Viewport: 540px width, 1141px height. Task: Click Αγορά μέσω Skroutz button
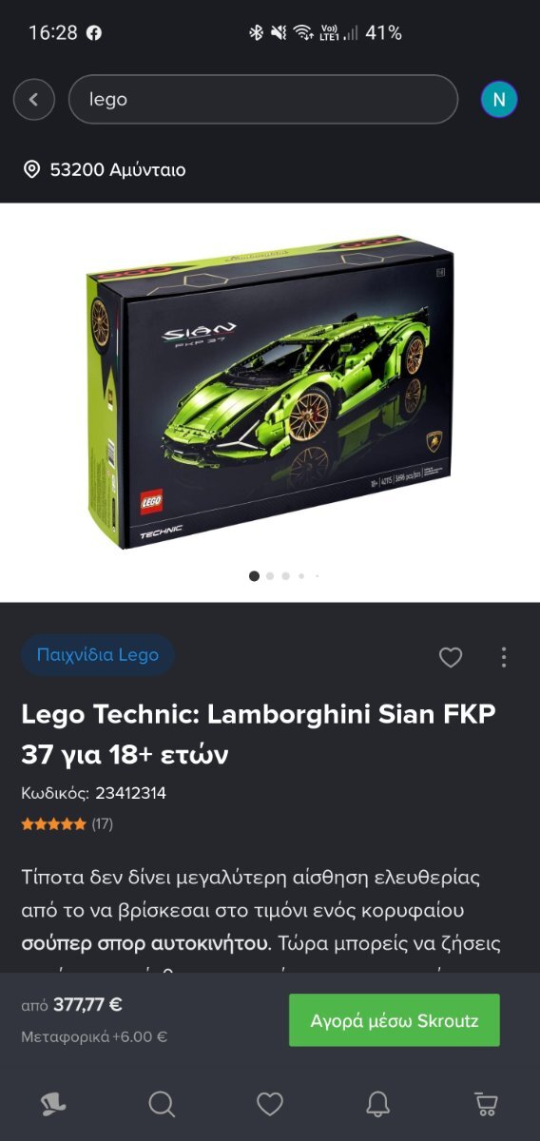click(395, 1020)
